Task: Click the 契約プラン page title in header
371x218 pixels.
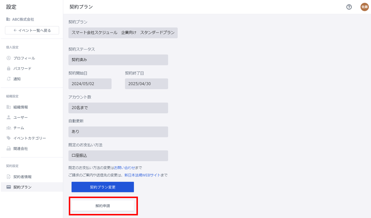Action: point(81,7)
